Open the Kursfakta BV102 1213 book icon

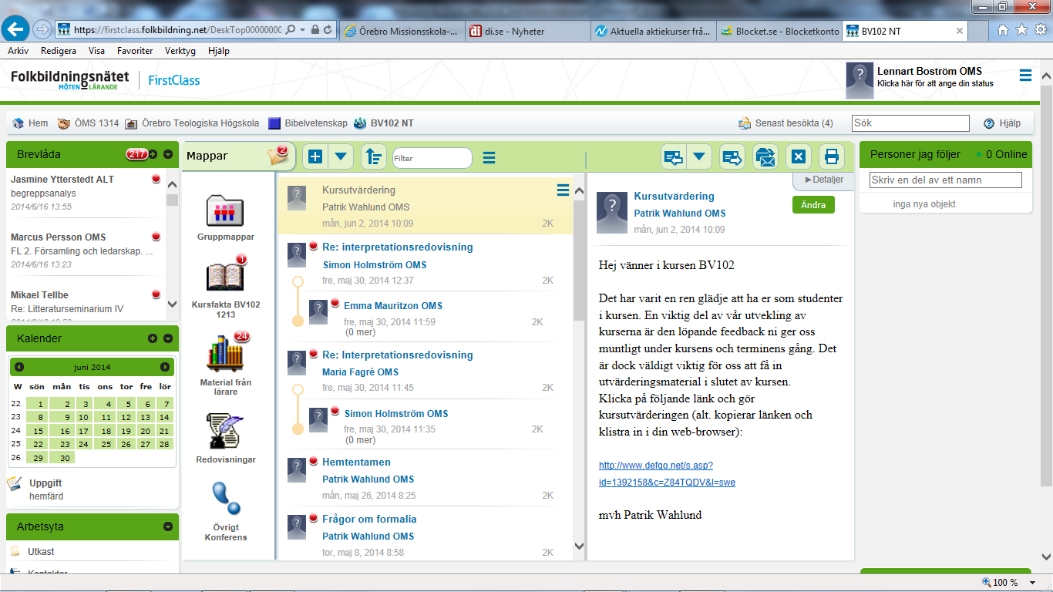pyautogui.click(x=225, y=276)
